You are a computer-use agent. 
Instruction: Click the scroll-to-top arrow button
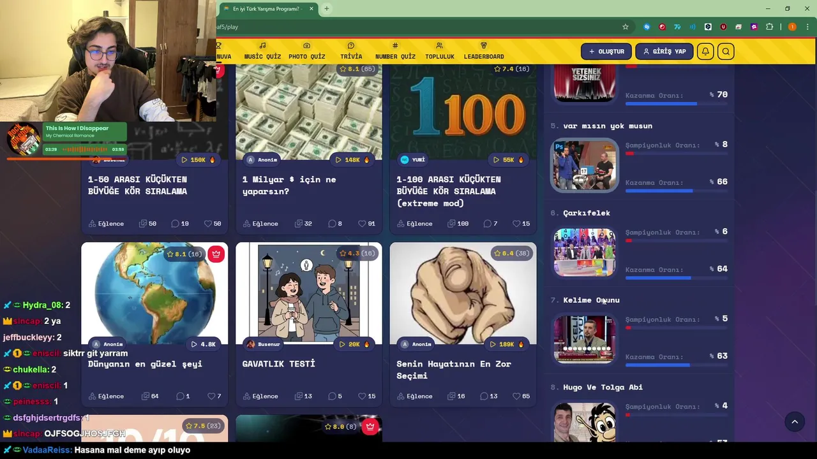click(x=795, y=421)
